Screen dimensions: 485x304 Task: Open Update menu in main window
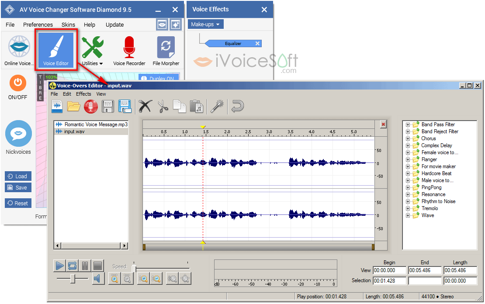point(114,24)
